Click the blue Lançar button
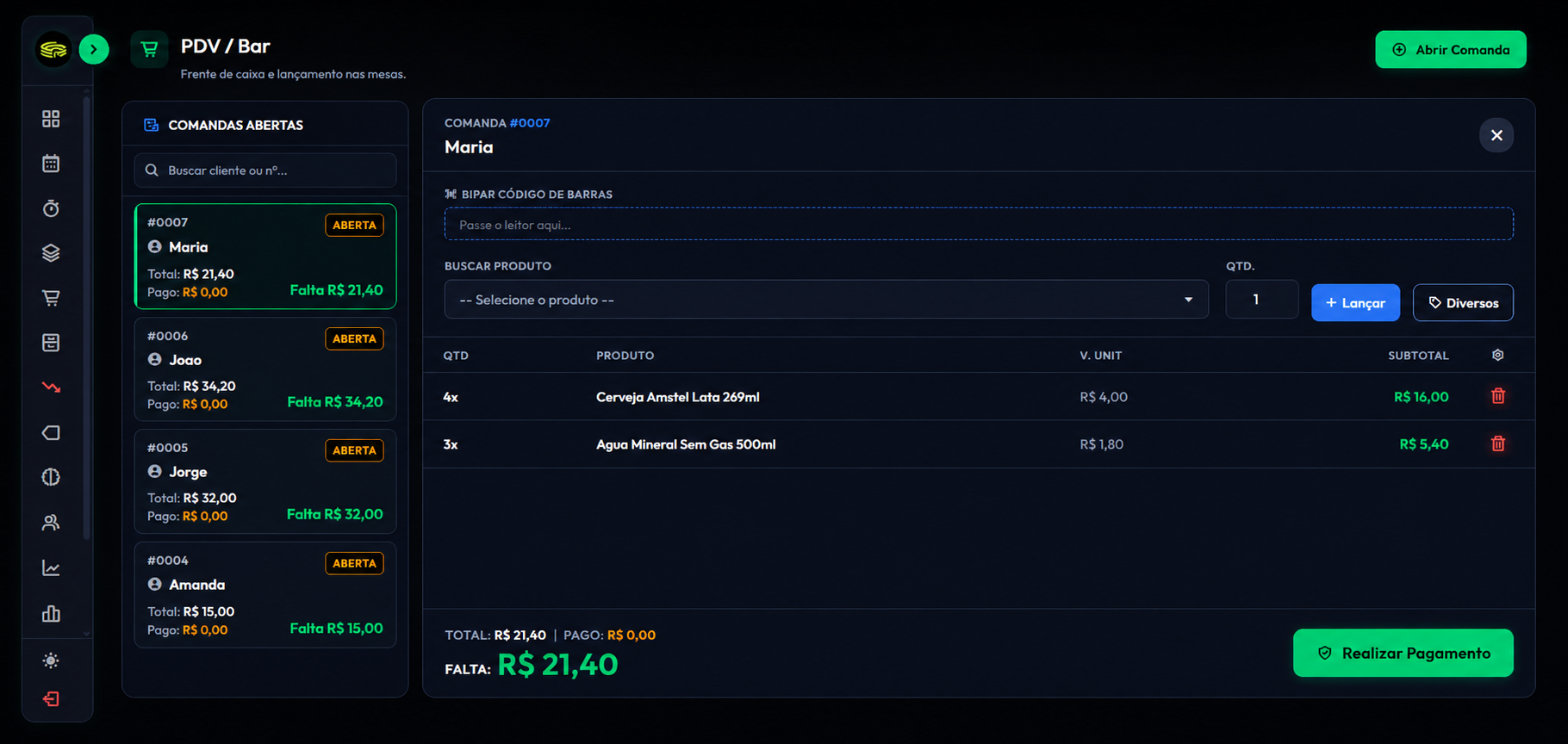The image size is (1568, 744). (x=1355, y=302)
